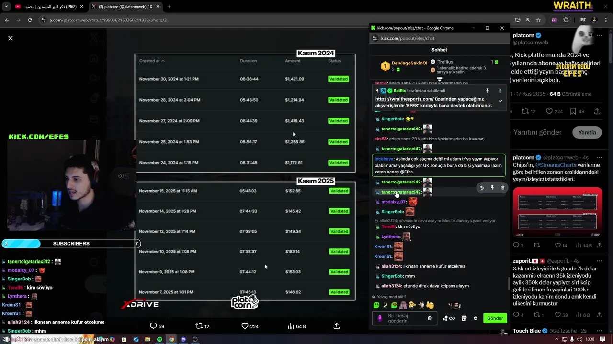Insert the green smiley Kick emote
This screenshot has width=613, height=344.
click(376, 305)
